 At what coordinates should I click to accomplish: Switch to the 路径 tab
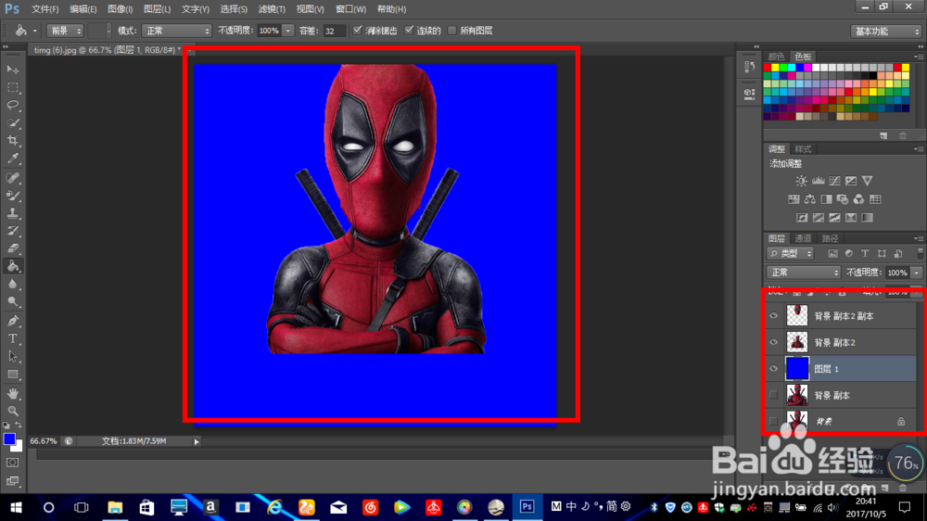pos(830,238)
